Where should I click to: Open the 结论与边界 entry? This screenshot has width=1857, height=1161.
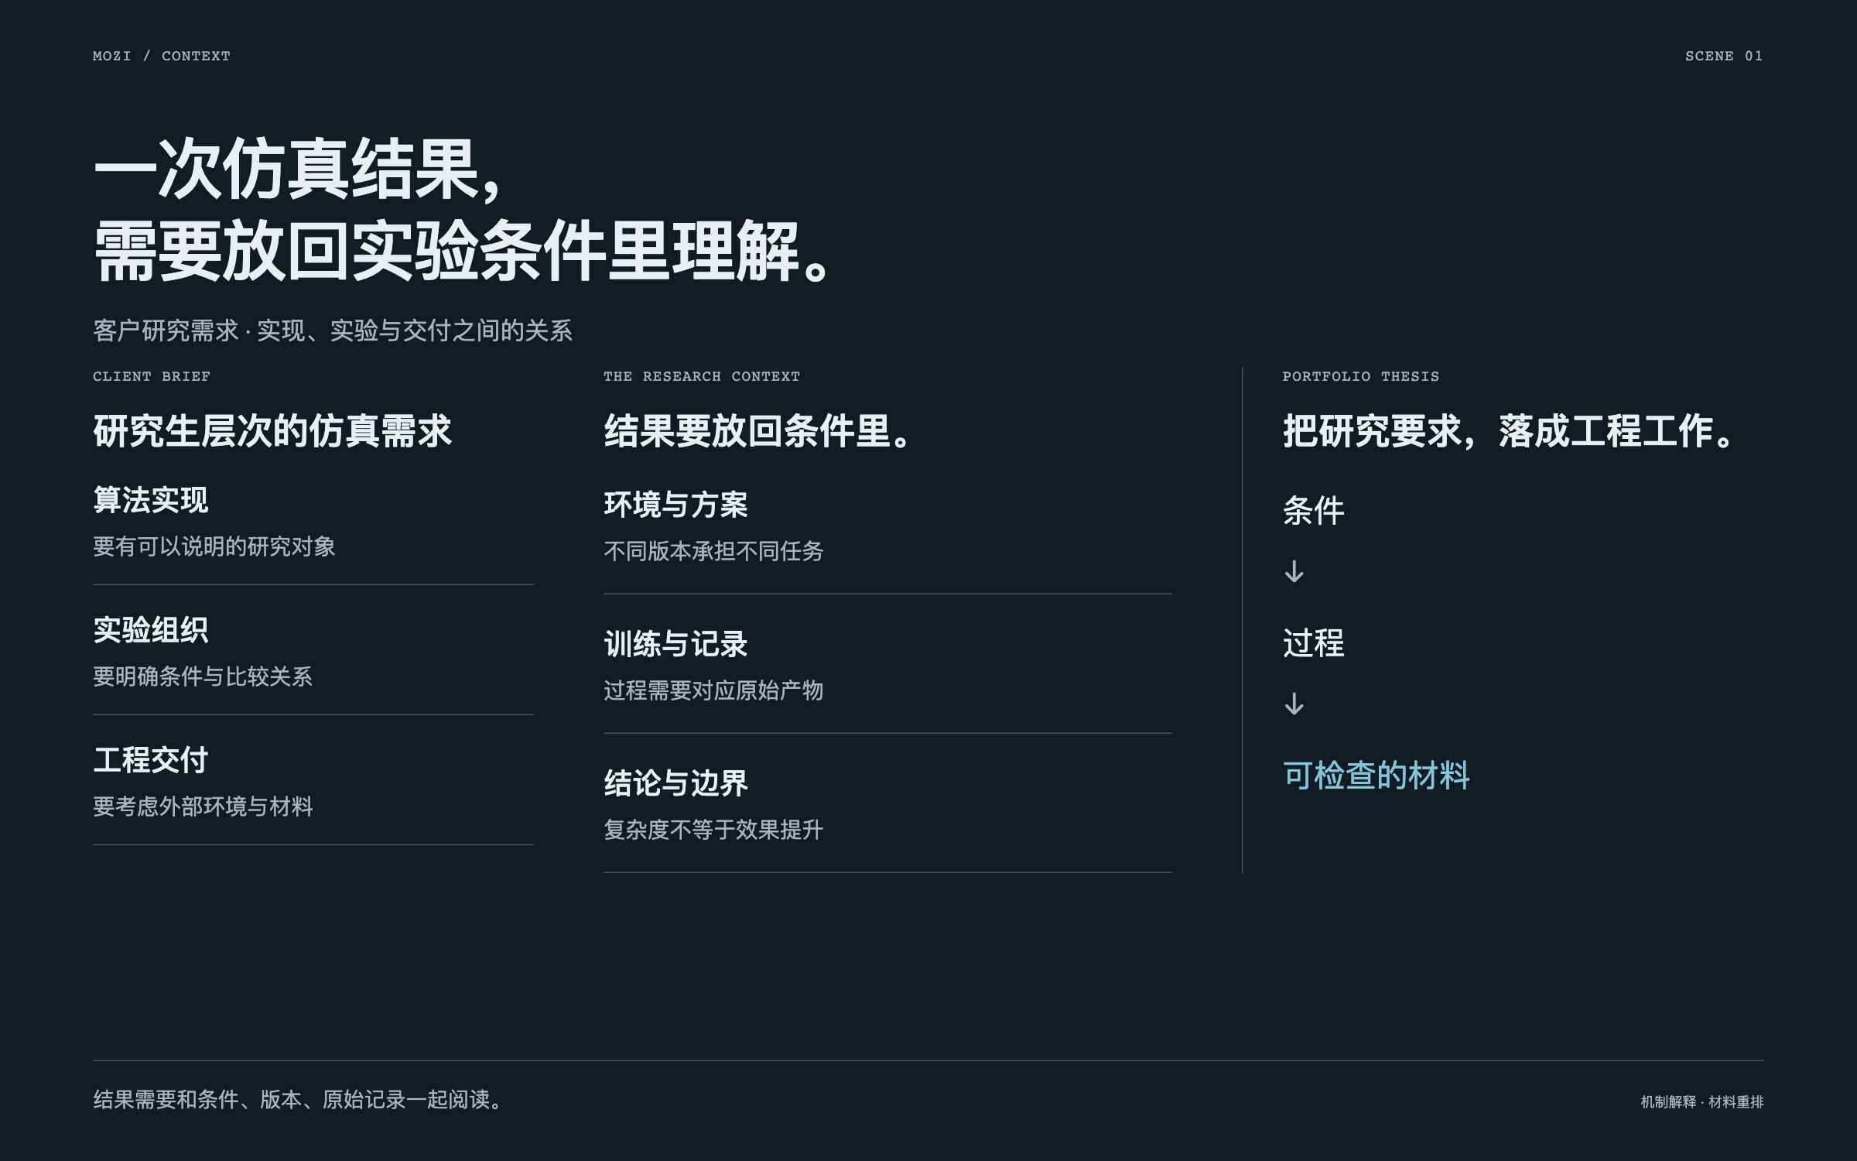pyautogui.click(x=675, y=783)
